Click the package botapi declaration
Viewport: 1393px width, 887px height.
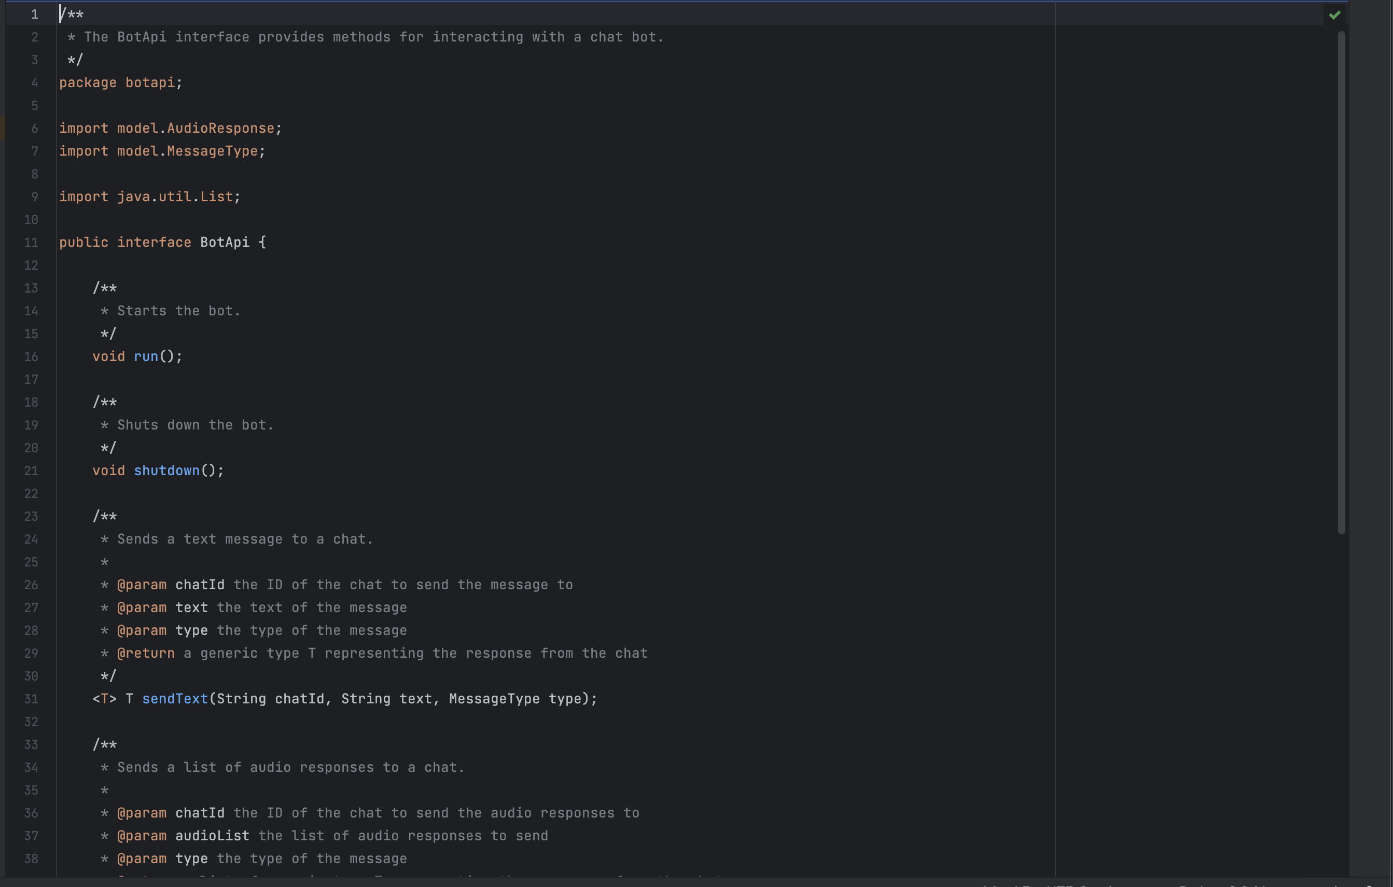pyautogui.click(x=120, y=83)
